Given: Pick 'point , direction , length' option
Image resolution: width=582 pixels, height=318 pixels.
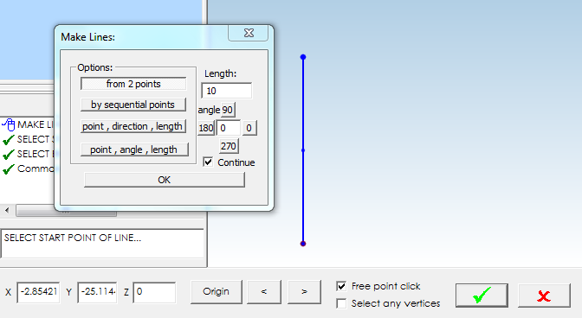Looking at the screenshot, I should 133,126.
